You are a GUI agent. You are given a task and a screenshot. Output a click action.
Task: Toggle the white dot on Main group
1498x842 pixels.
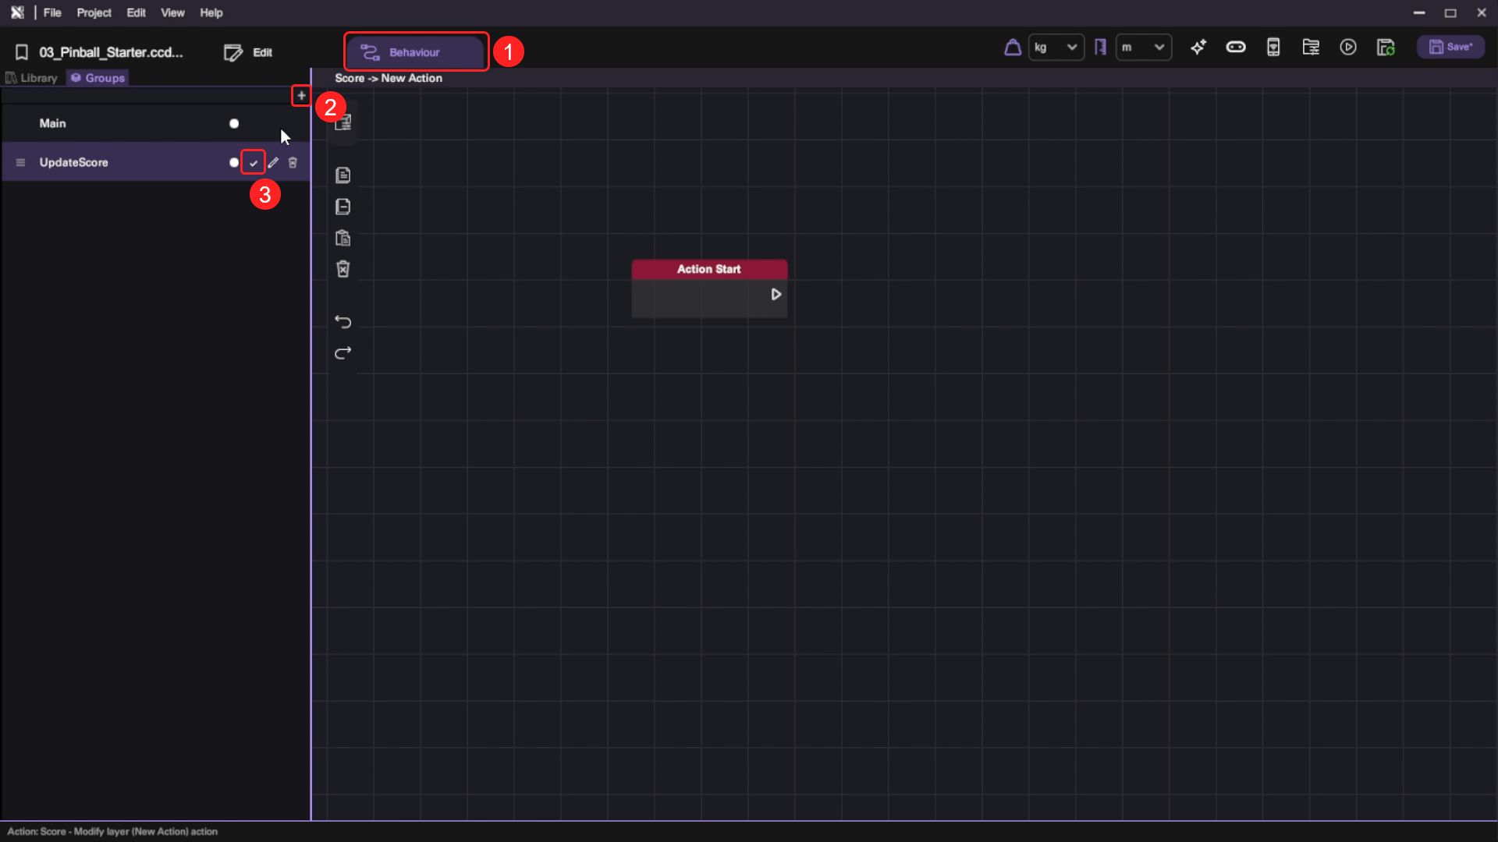click(x=234, y=124)
